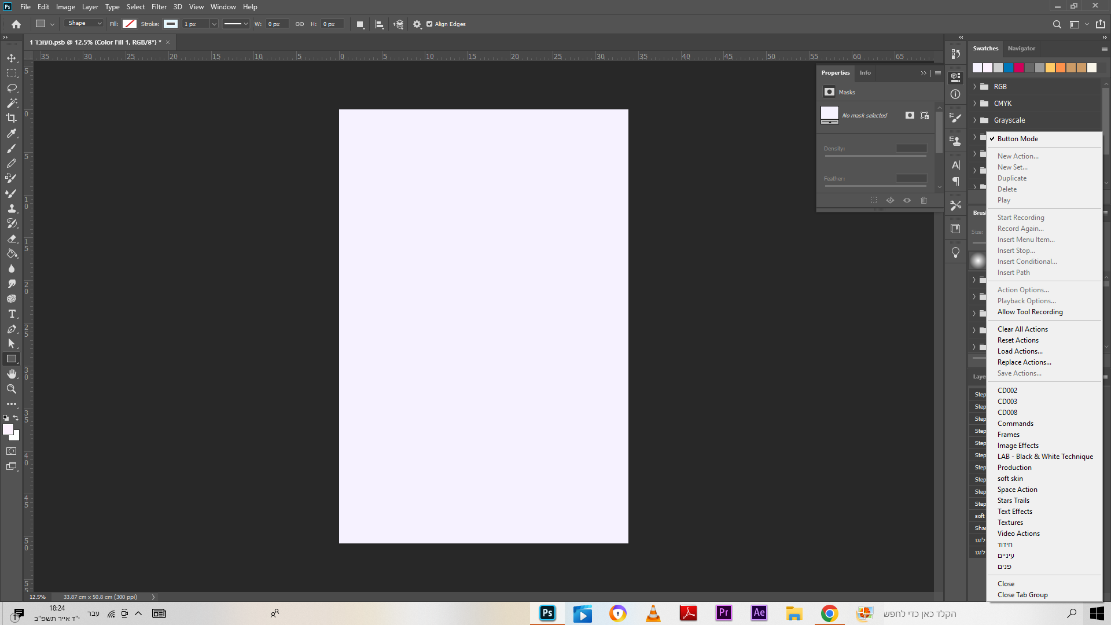1111x625 pixels.
Task: Expand the CMYK swatches folder
Action: coord(975,104)
